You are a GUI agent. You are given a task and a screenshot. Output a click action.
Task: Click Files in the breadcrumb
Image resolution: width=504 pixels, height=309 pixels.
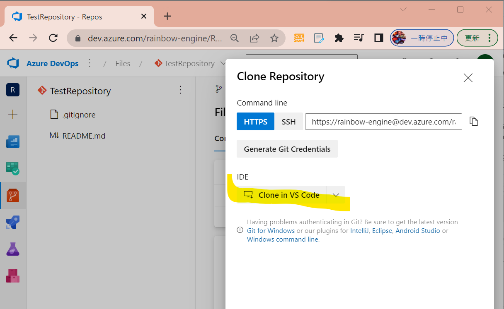click(123, 63)
